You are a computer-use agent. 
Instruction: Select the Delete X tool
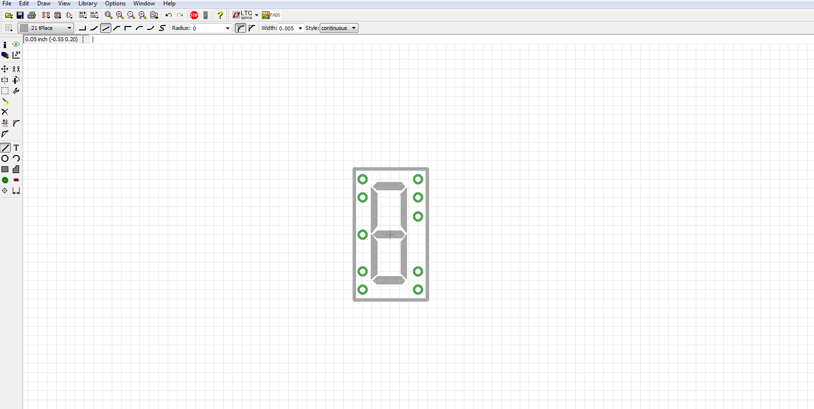(5, 112)
